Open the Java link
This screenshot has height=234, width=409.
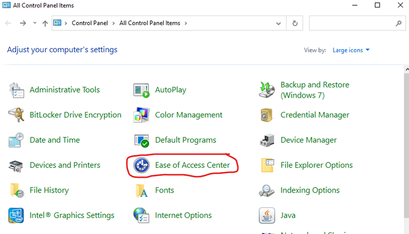pos(288,215)
